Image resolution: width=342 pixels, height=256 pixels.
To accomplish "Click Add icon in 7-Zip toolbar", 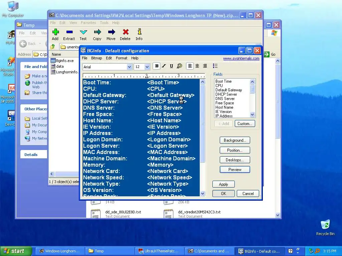I will click(55, 35).
